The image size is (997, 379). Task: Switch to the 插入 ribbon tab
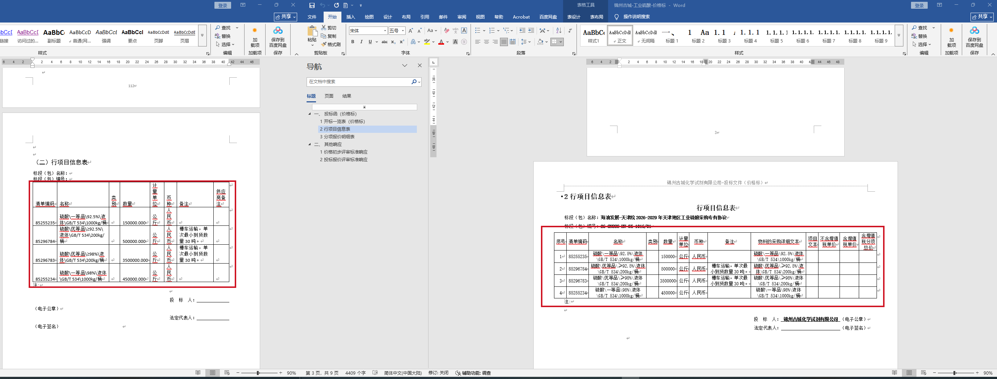click(x=350, y=17)
